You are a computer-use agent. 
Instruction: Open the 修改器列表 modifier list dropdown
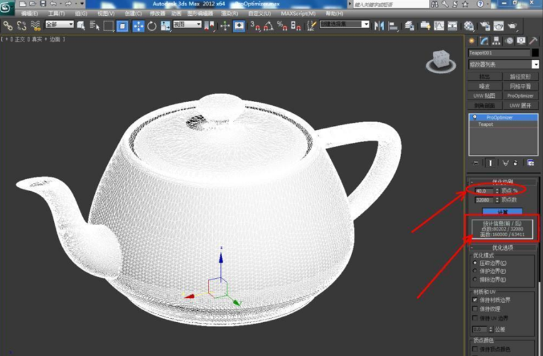535,65
